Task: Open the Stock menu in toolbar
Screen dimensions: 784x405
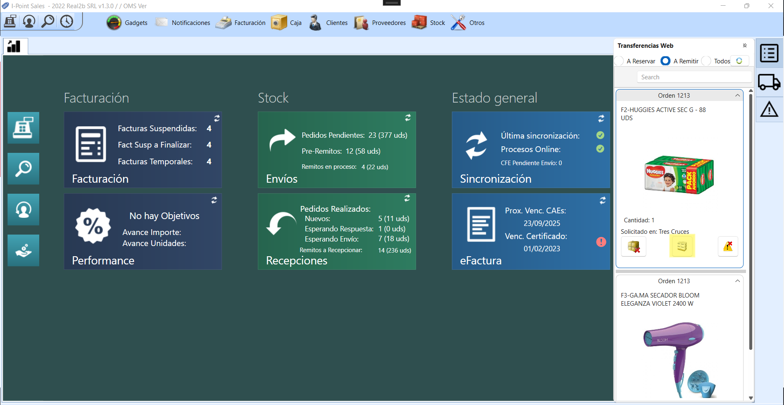Action: pyautogui.click(x=428, y=23)
